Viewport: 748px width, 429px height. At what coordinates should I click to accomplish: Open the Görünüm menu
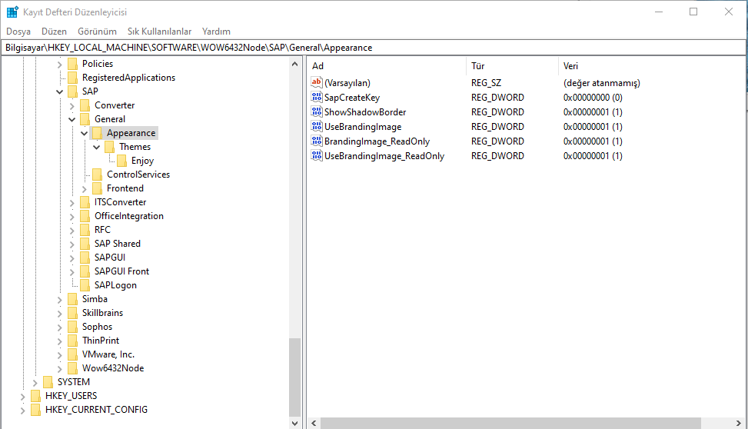(x=98, y=32)
